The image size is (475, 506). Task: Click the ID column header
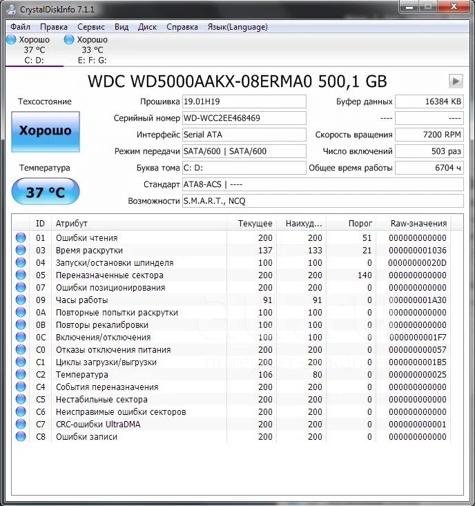[40, 223]
